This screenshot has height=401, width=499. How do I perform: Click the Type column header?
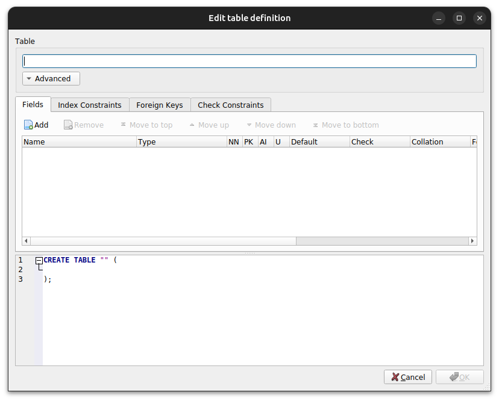[x=181, y=142]
